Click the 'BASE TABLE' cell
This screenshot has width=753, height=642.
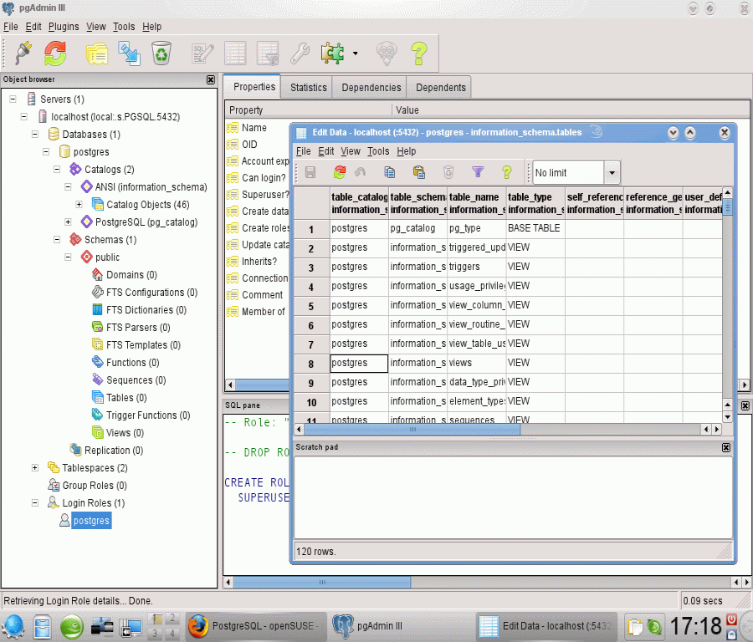tap(535, 228)
